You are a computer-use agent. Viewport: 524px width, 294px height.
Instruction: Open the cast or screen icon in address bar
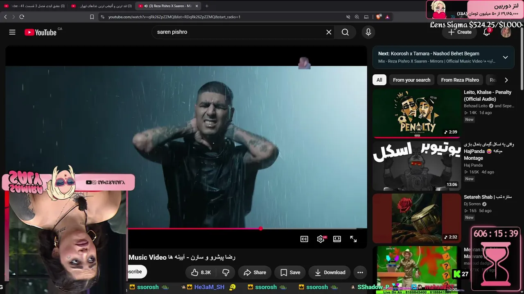(x=366, y=17)
